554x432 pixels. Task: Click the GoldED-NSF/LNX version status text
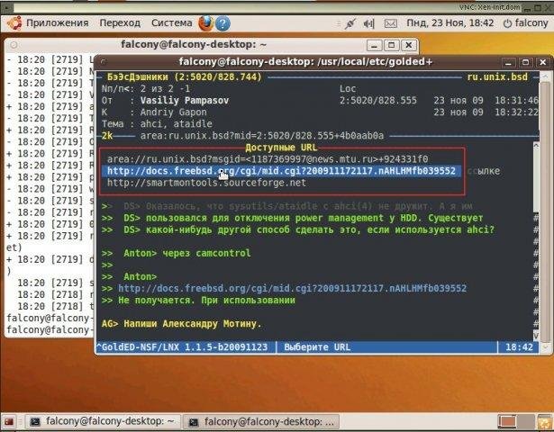point(185,346)
